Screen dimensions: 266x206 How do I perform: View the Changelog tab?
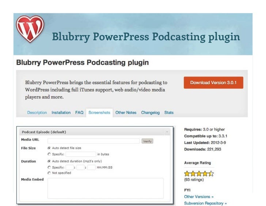pos(150,113)
